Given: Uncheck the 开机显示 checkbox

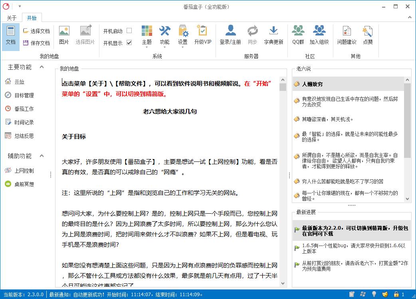Looking at the screenshot, I should click(129, 43).
